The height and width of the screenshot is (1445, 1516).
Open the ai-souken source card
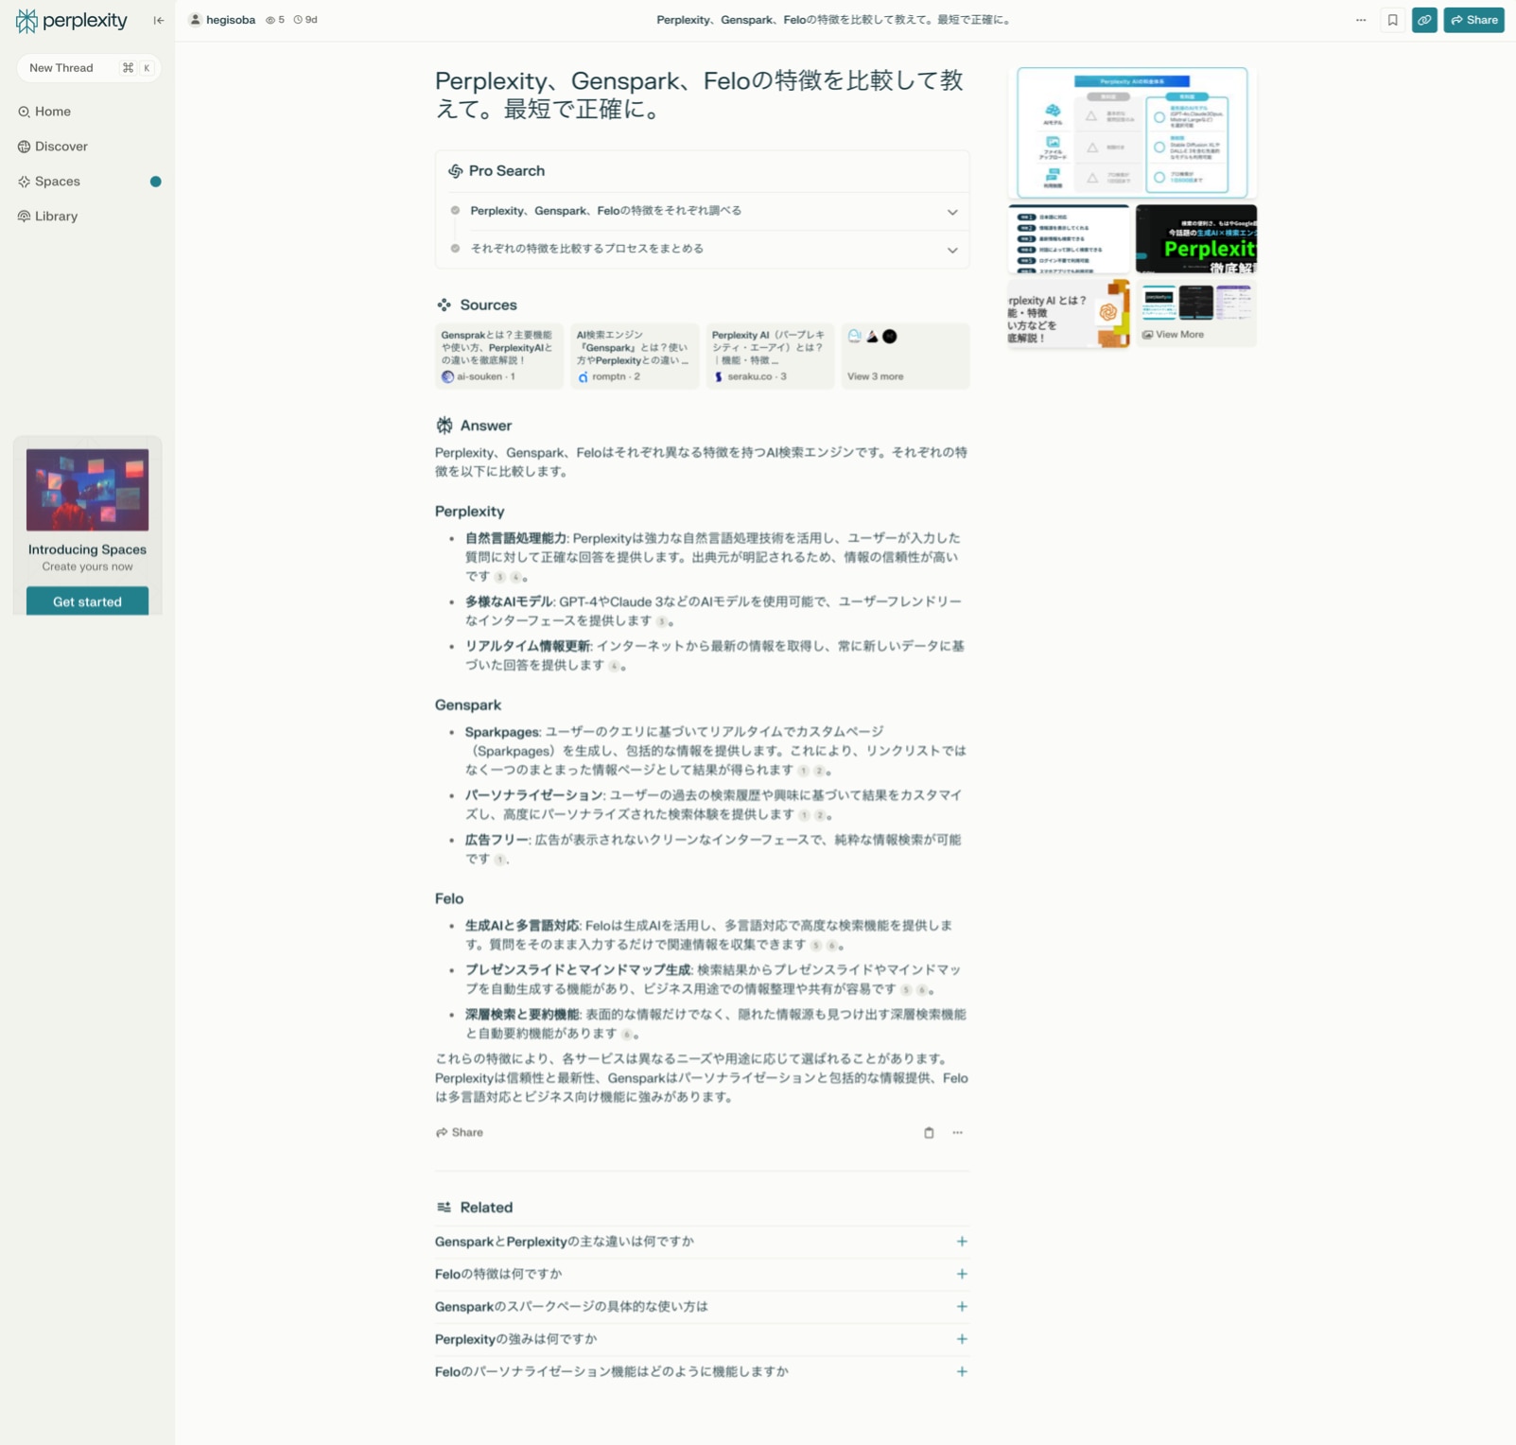(499, 356)
